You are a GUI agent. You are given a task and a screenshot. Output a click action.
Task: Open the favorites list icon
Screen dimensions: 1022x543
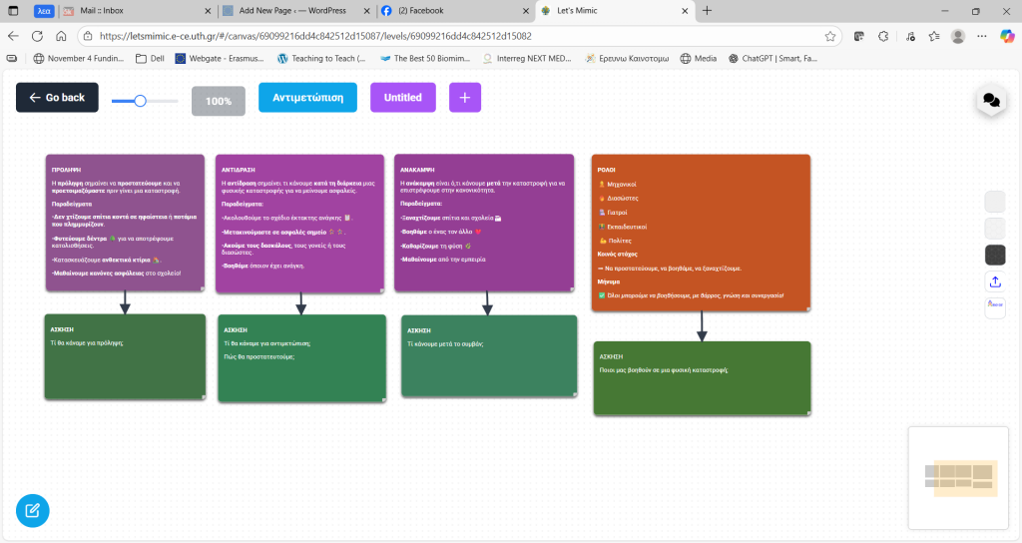pyautogui.click(x=934, y=37)
